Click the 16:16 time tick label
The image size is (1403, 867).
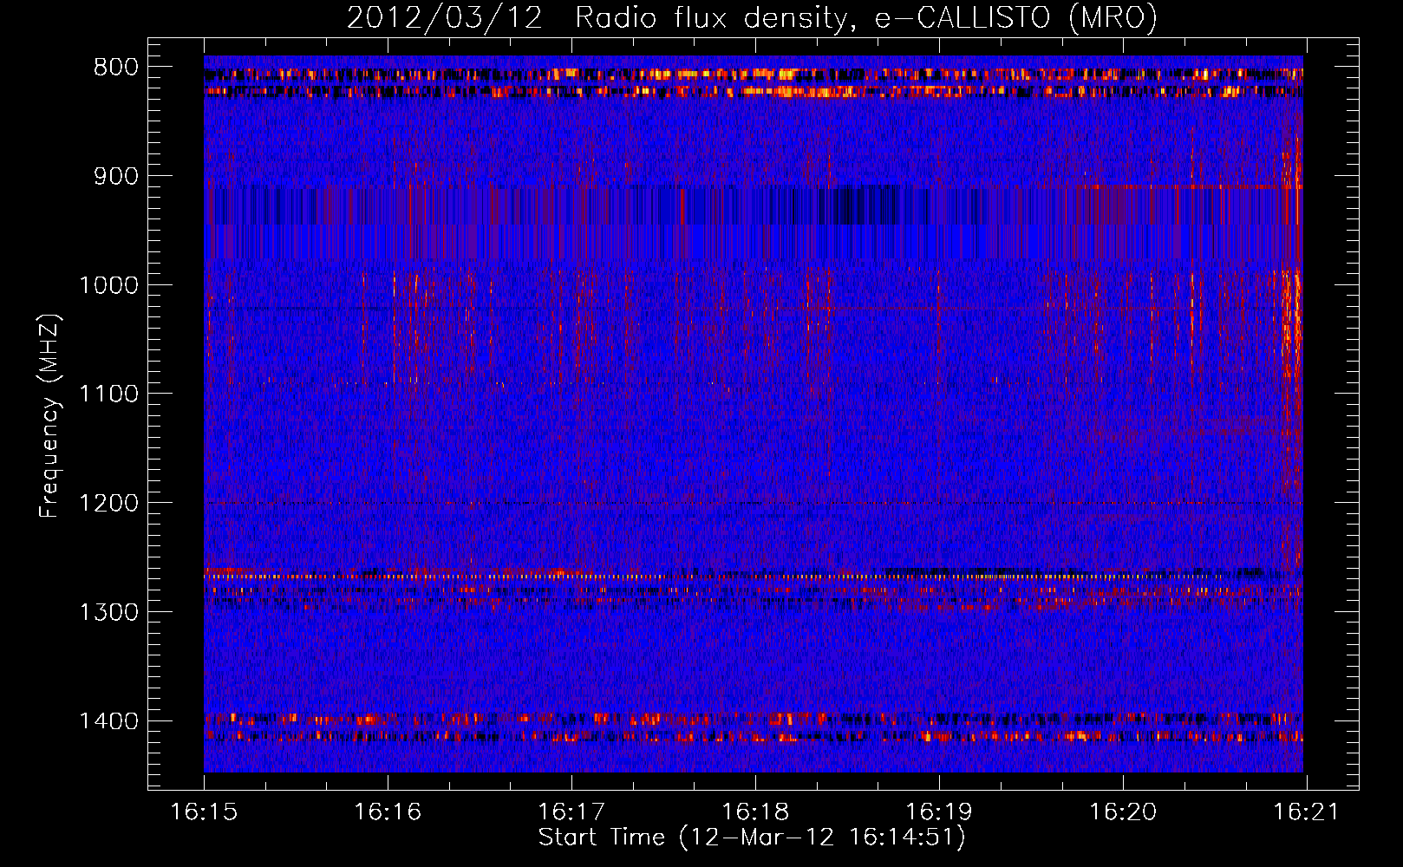coord(388,812)
